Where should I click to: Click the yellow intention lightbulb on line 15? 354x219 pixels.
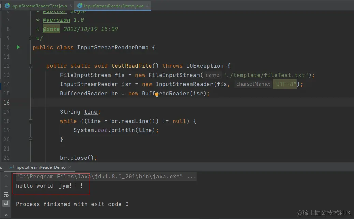pos(157,94)
